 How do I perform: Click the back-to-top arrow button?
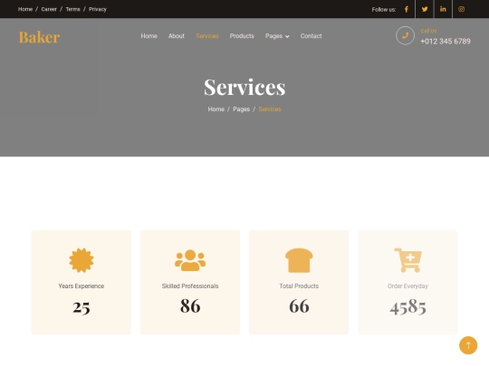(x=468, y=345)
